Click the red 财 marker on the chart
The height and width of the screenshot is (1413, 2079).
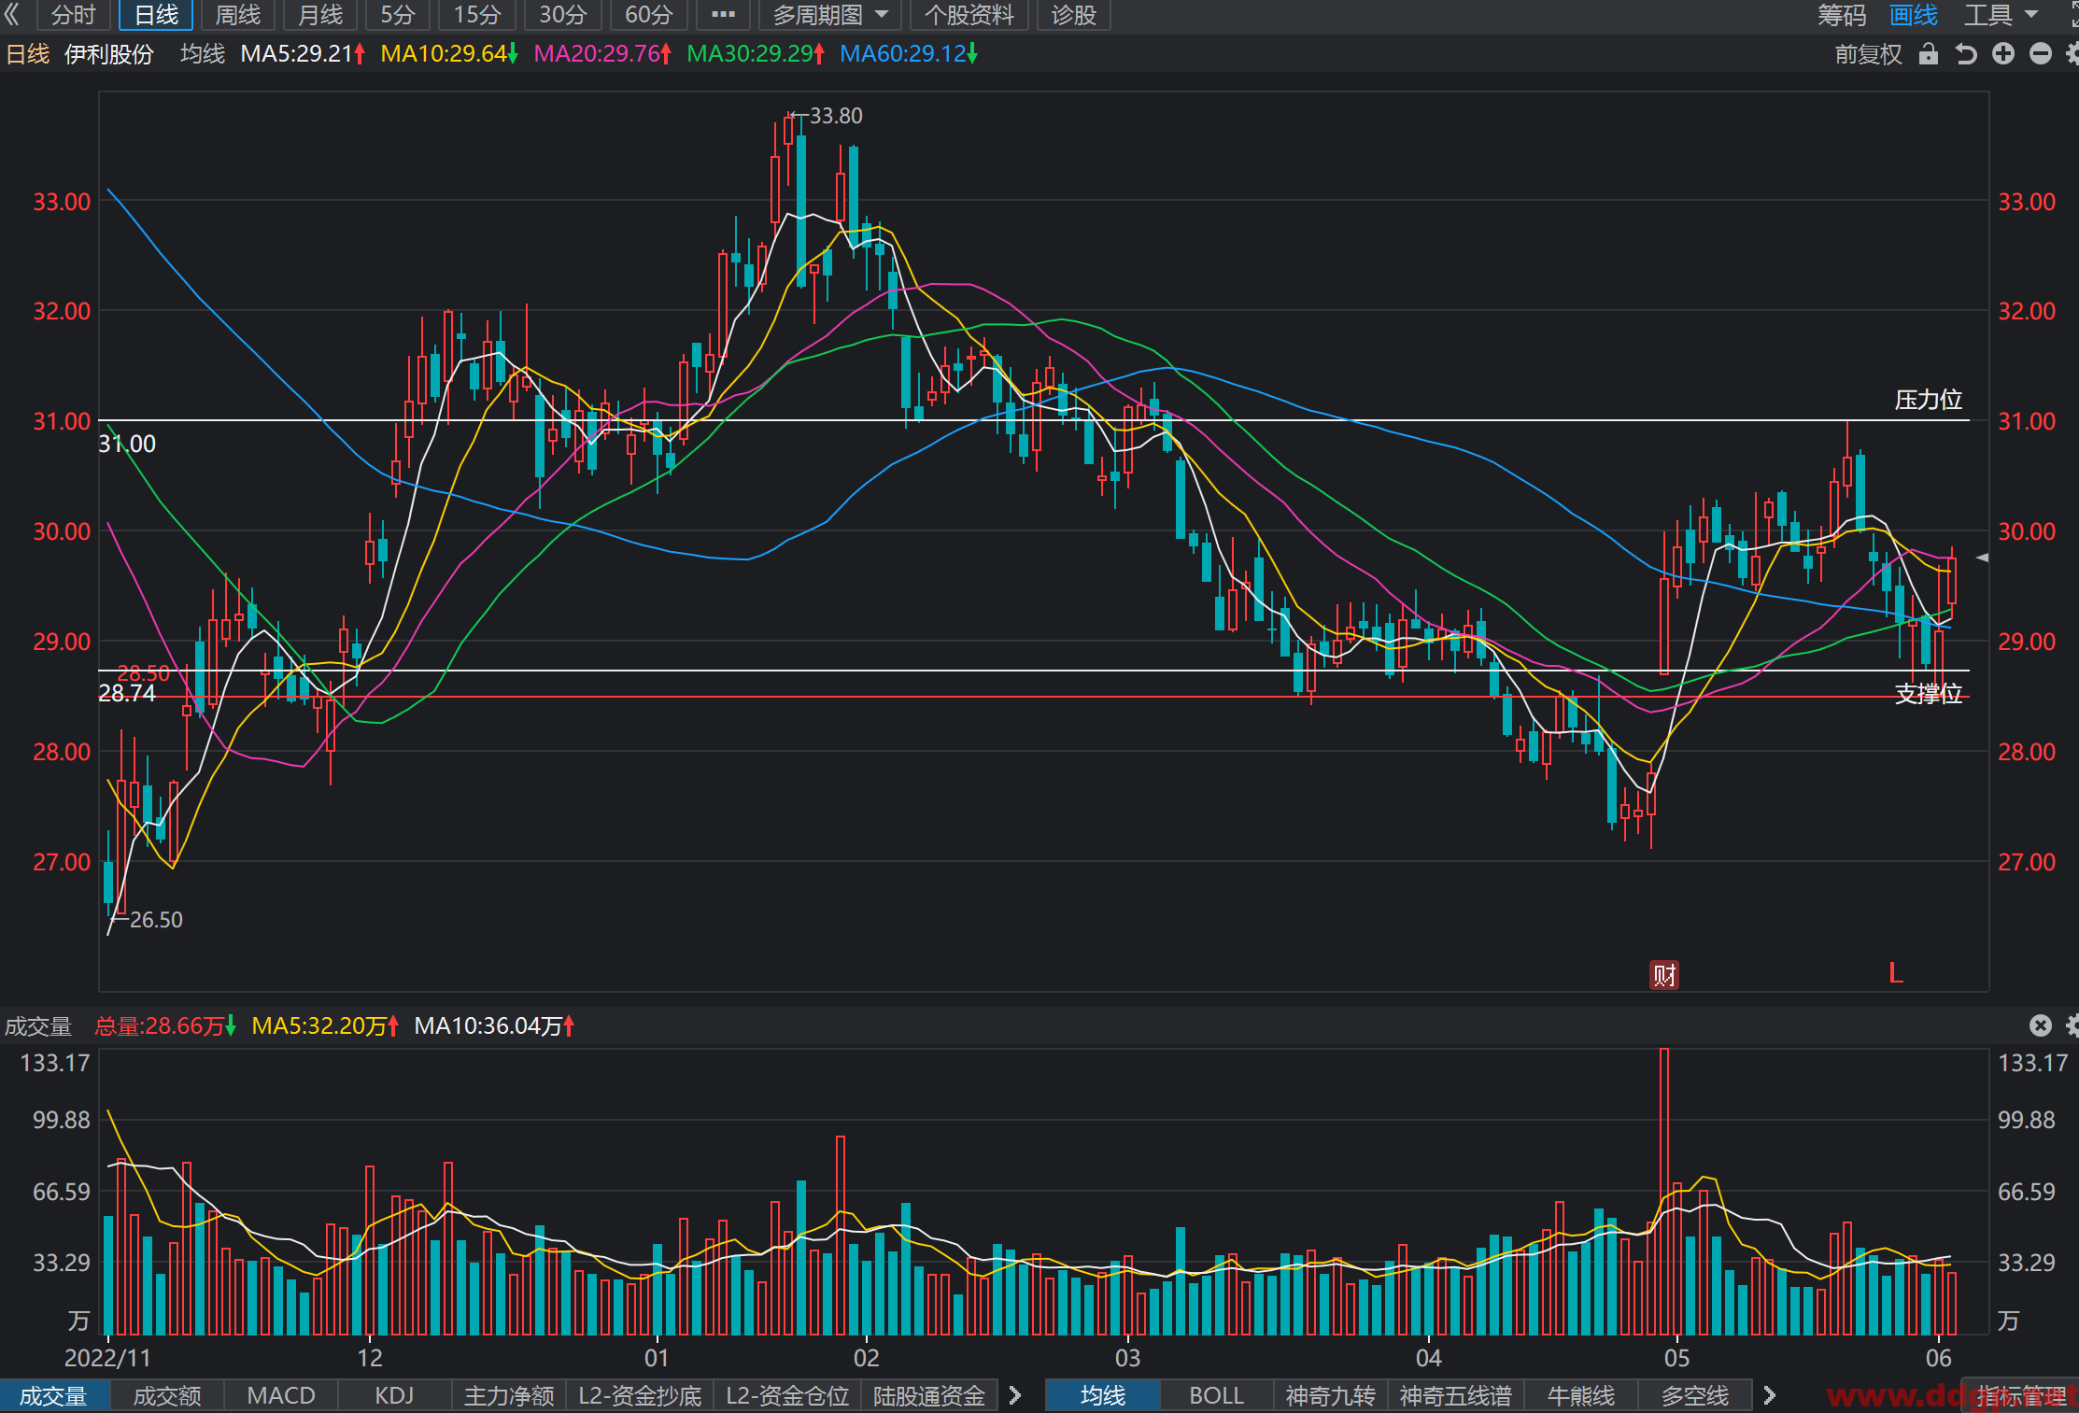click(1664, 975)
